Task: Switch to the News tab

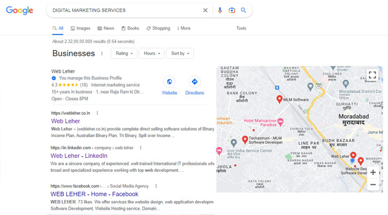Action: (105, 28)
